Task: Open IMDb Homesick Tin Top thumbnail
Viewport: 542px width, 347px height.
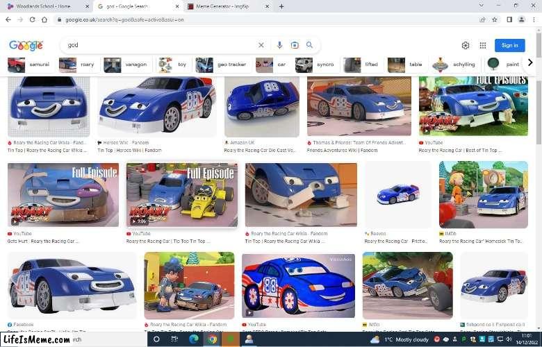Action: 483,195
